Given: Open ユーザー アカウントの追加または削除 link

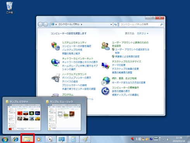Looking at the screenshot, I should coord(132,51).
